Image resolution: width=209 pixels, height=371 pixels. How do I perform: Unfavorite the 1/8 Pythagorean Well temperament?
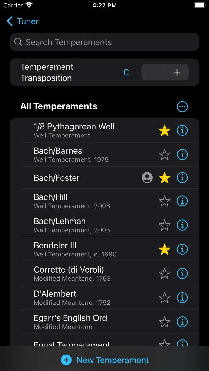coord(165,130)
